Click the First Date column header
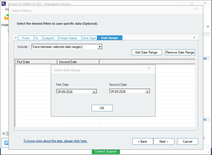Screen dimensions: 212x155 pos(36,62)
